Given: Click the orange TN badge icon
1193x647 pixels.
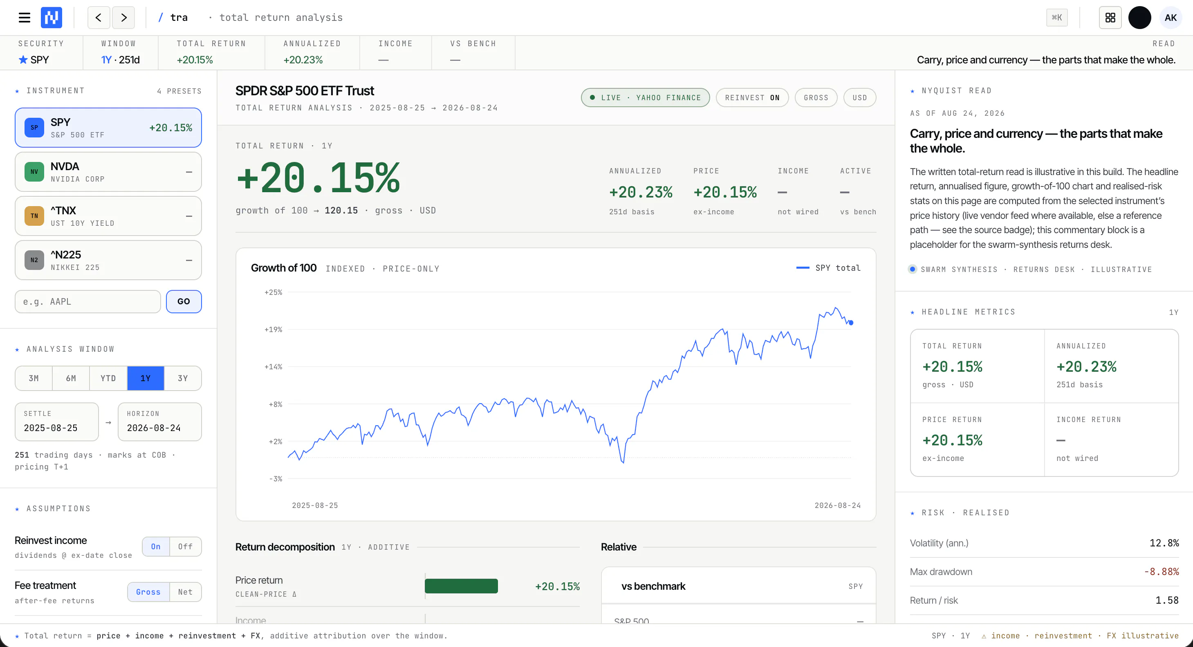Looking at the screenshot, I should click(x=34, y=216).
